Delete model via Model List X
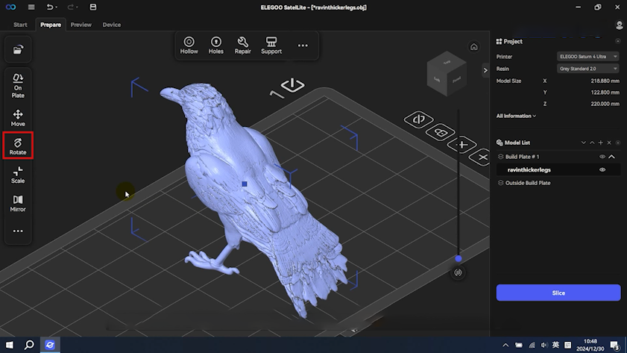This screenshot has width=627, height=353. click(609, 143)
